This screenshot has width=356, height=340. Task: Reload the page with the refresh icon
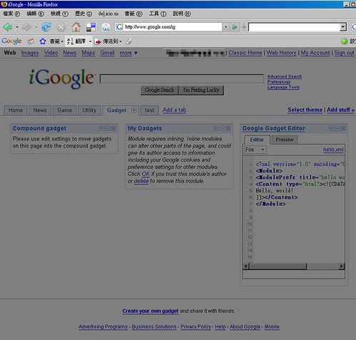46,27
